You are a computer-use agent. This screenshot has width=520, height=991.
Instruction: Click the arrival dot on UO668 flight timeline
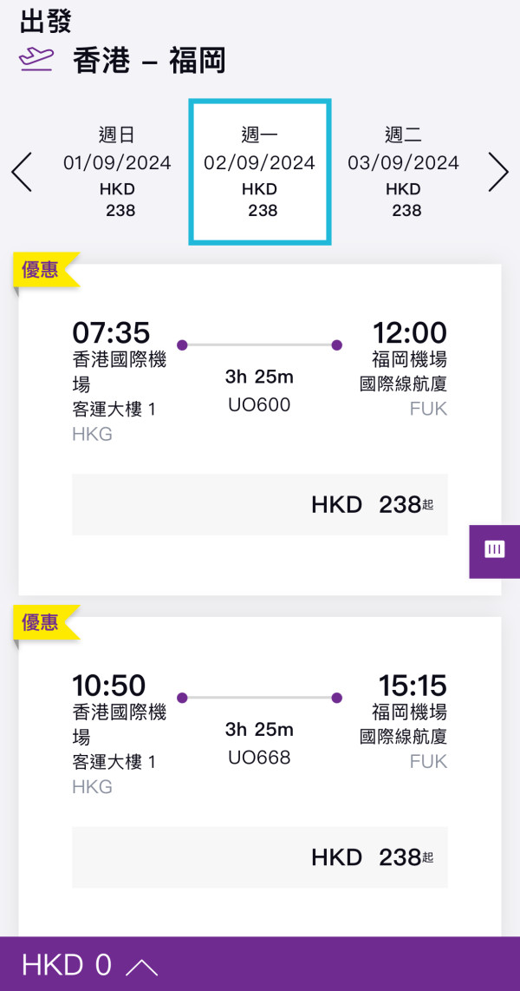click(336, 698)
